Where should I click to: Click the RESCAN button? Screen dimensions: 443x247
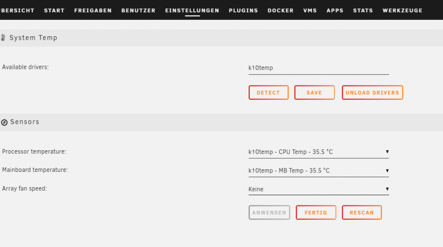[x=361, y=213]
